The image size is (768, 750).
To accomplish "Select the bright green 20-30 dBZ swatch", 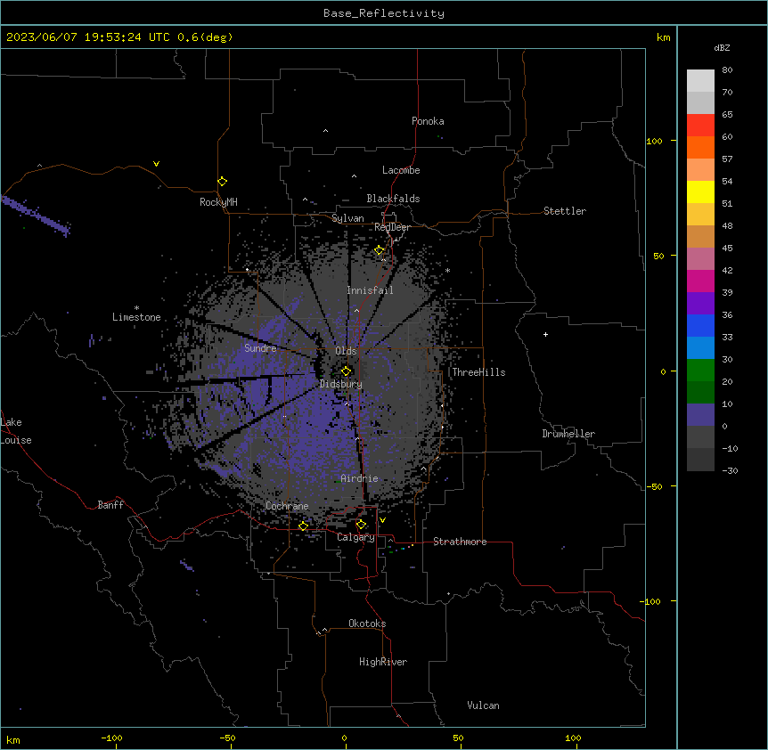I will click(700, 371).
